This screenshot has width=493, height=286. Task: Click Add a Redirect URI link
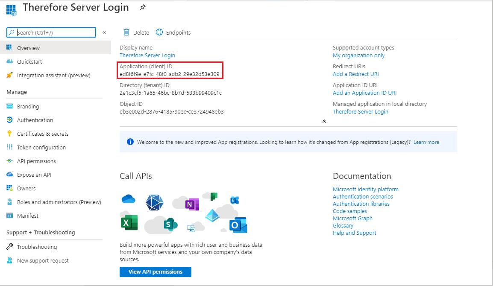coord(355,74)
